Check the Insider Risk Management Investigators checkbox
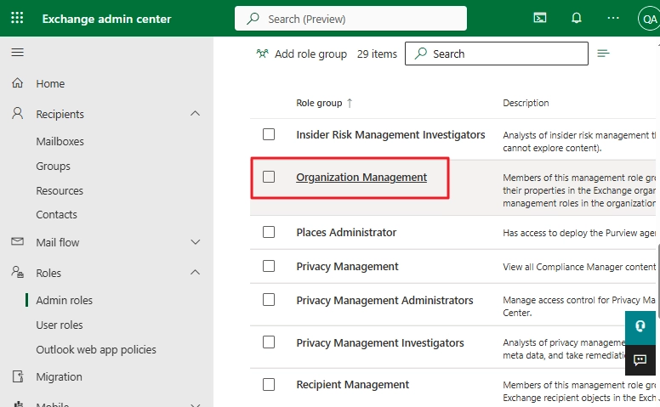 (x=269, y=134)
